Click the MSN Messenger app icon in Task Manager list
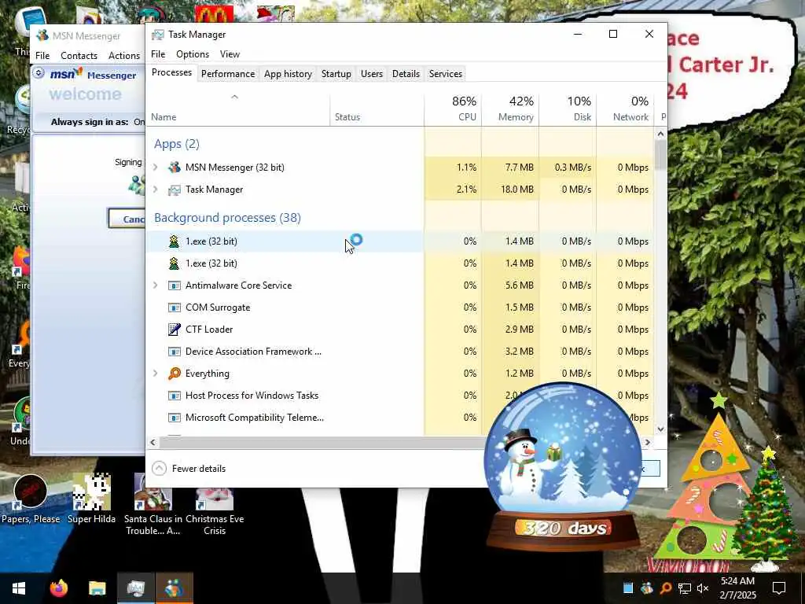Screen dimensions: 805x604 tap(175, 168)
